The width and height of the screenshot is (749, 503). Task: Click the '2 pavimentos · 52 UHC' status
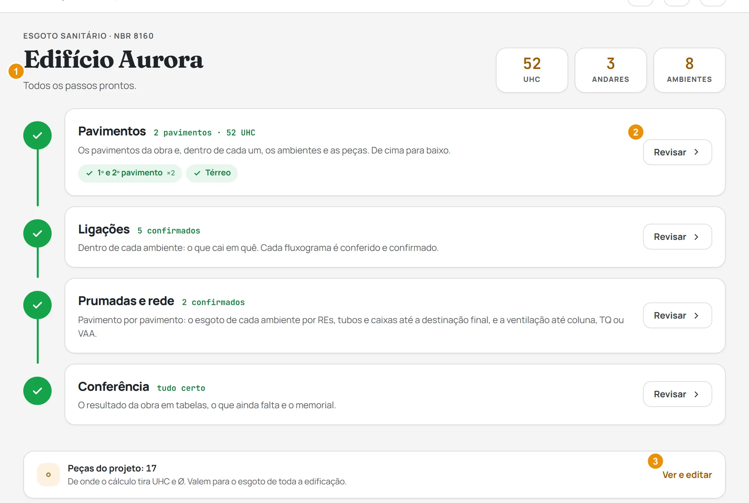[204, 133]
